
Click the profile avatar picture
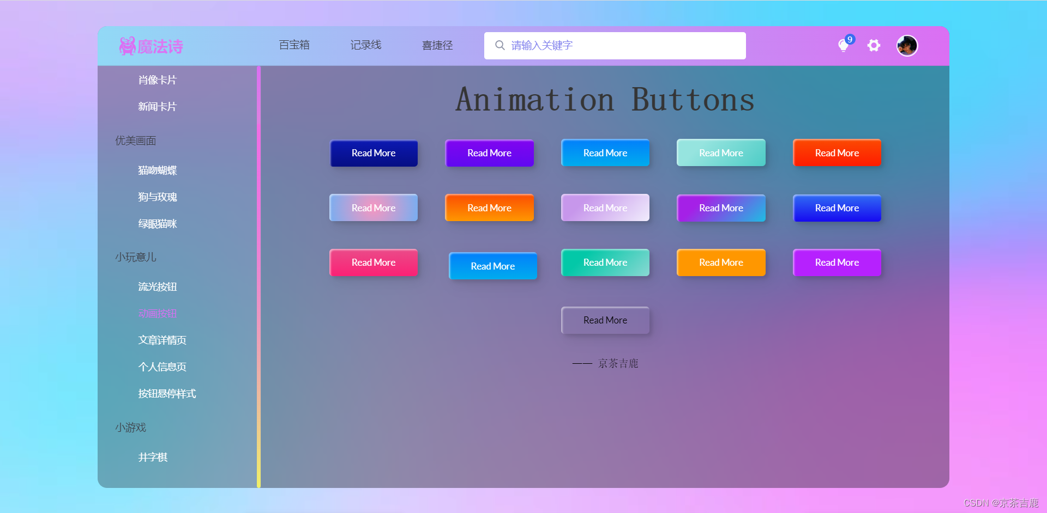(906, 46)
